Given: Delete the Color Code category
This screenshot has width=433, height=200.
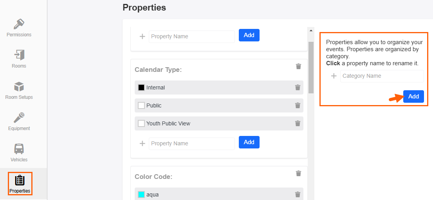Looking at the screenshot, I should pyautogui.click(x=298, y=173).
